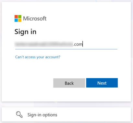
Task: Click the key icon beside Sign-in options
Action: pyautogui.click(x=19, y=115)
